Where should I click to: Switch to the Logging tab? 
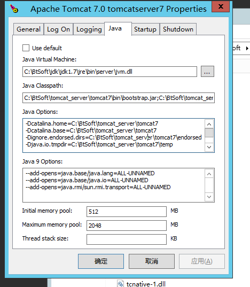(x=89, y=29)
